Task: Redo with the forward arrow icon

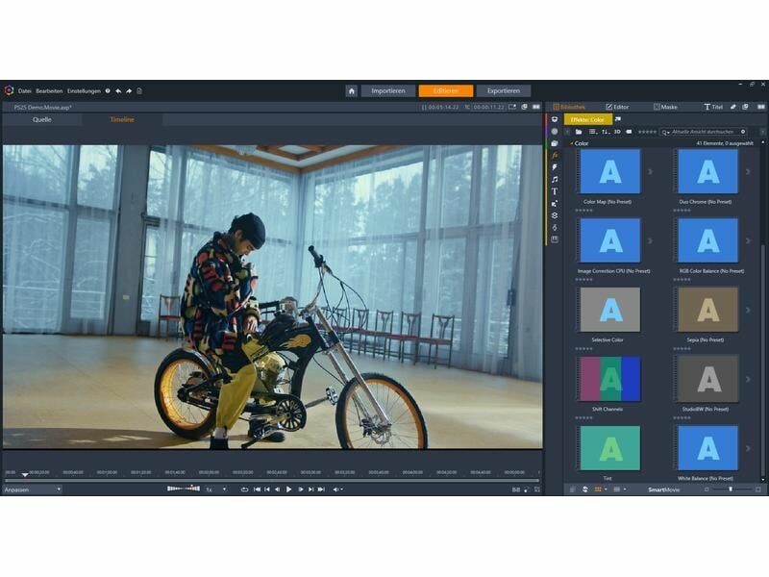Action: [129, 90]
